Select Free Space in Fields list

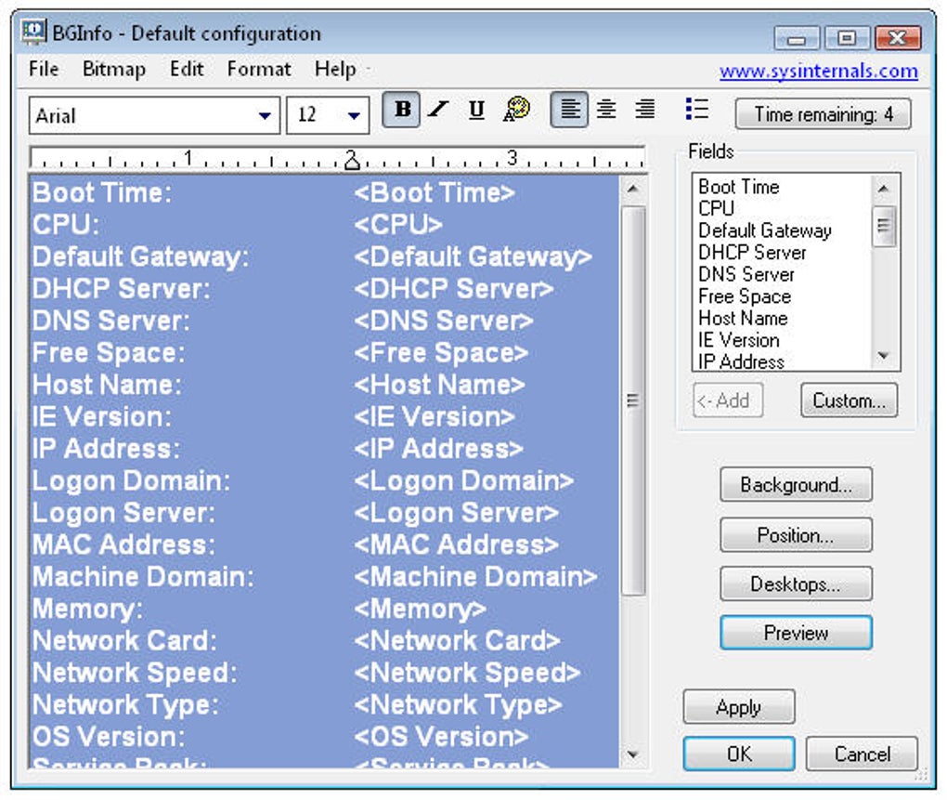coord(744,296)
